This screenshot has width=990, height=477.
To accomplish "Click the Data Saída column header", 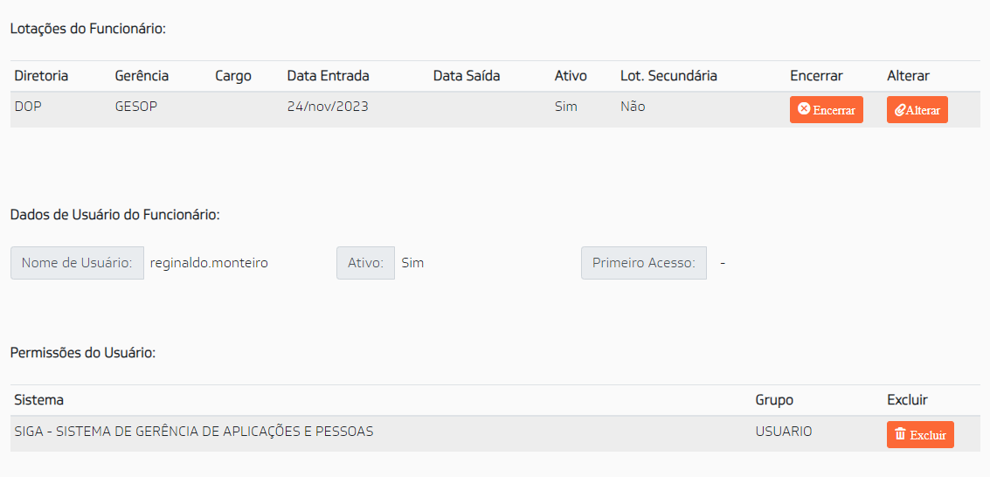I will pyautogui.click(x=467, y=76).
